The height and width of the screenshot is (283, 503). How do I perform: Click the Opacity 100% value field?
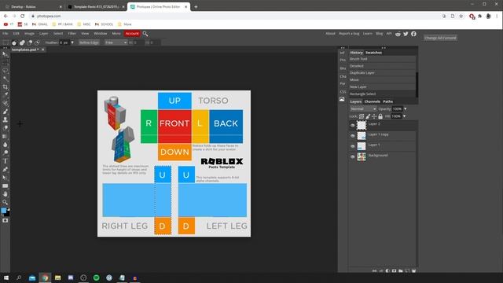397,109
